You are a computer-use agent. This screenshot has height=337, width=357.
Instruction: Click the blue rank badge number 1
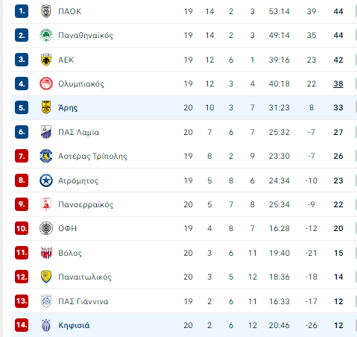click(x=22, y=11)
